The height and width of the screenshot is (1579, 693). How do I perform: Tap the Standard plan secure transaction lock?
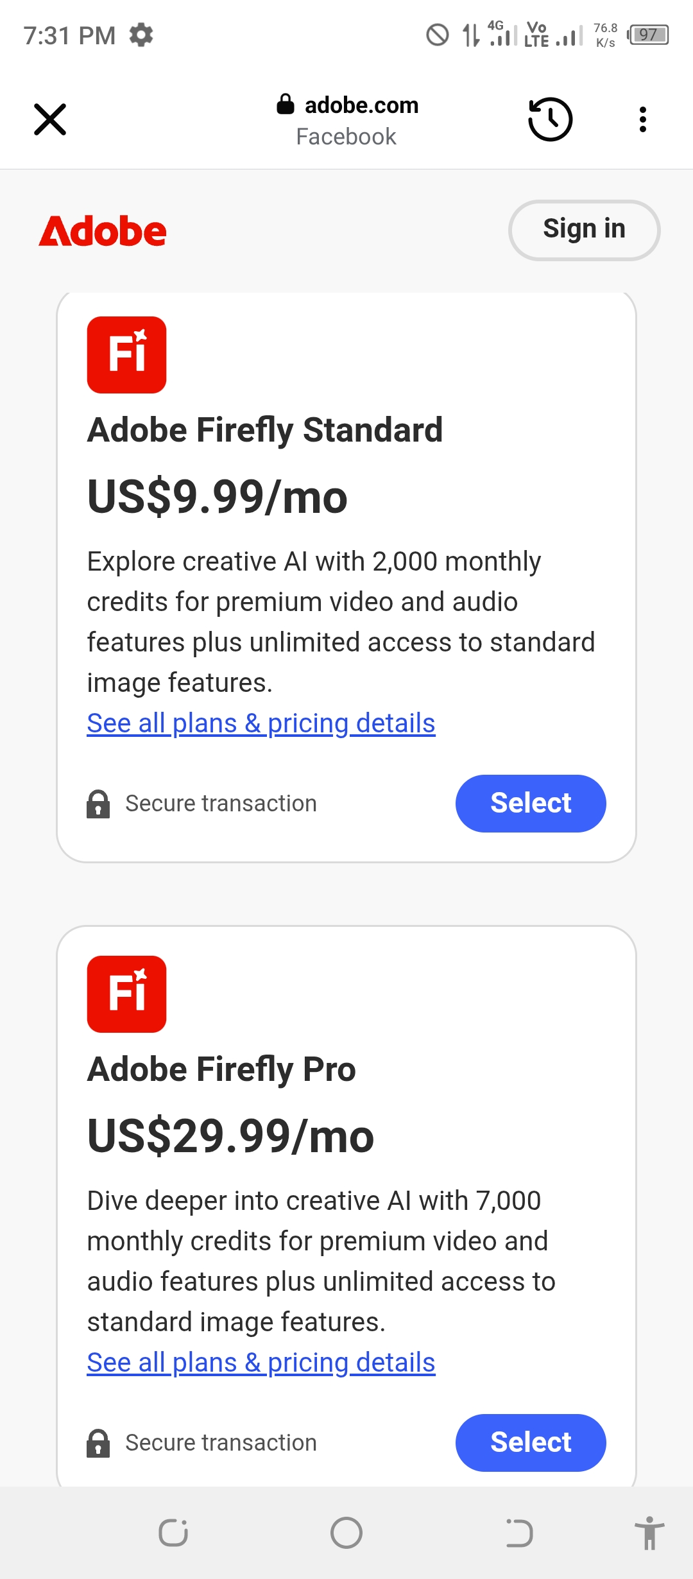click(98, 804)
